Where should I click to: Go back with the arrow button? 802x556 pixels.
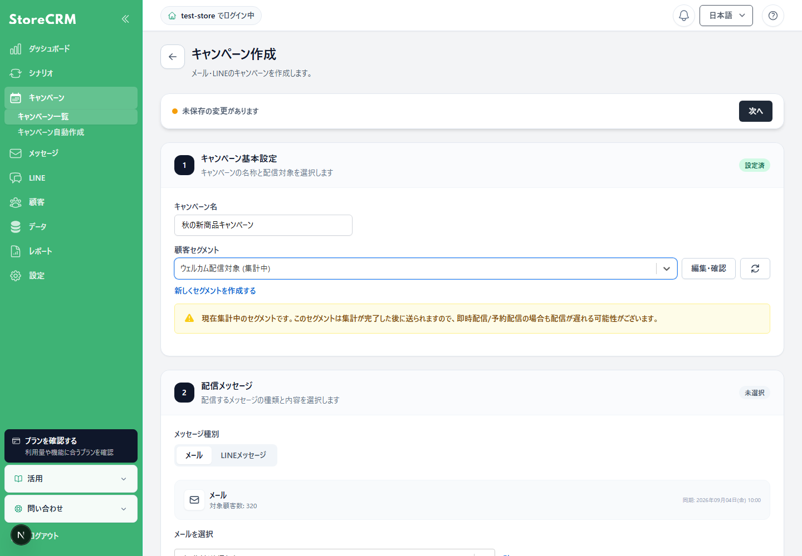pos(173,57)
